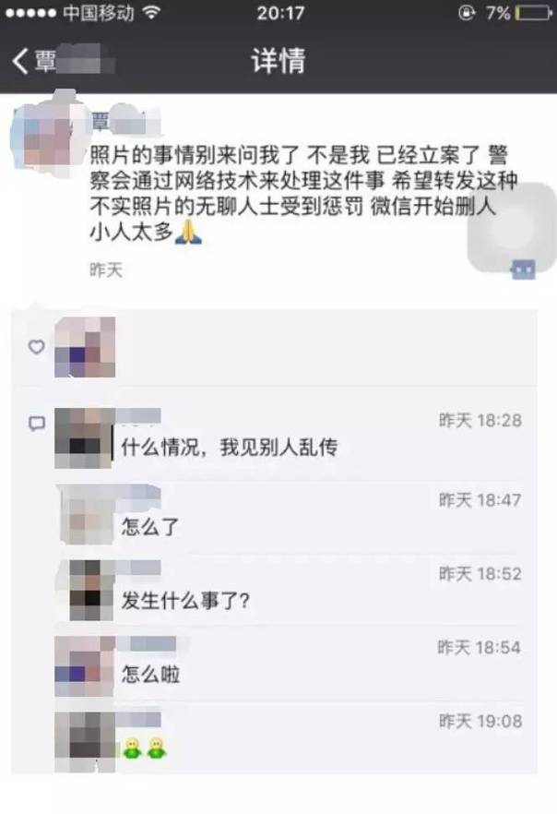Screen dimensions: 557x814
Task: Open avatar of the 18:54 commenter
Action: pyautogui.click(x=85, y=666)
